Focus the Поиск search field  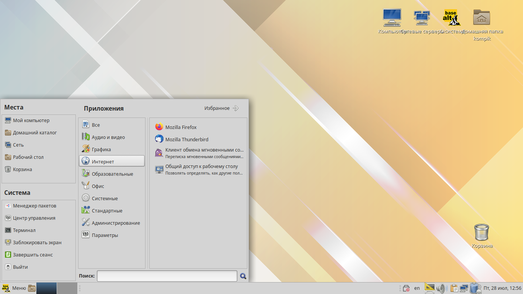167,276
